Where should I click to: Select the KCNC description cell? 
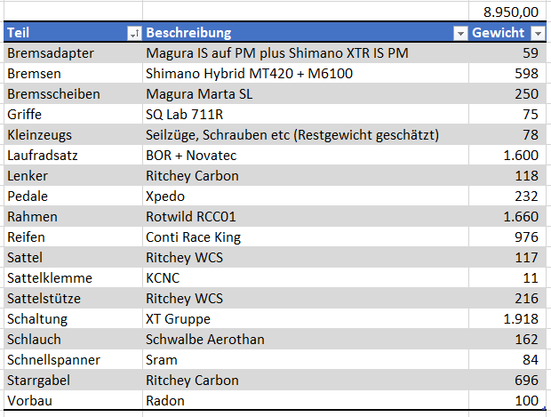165,278
